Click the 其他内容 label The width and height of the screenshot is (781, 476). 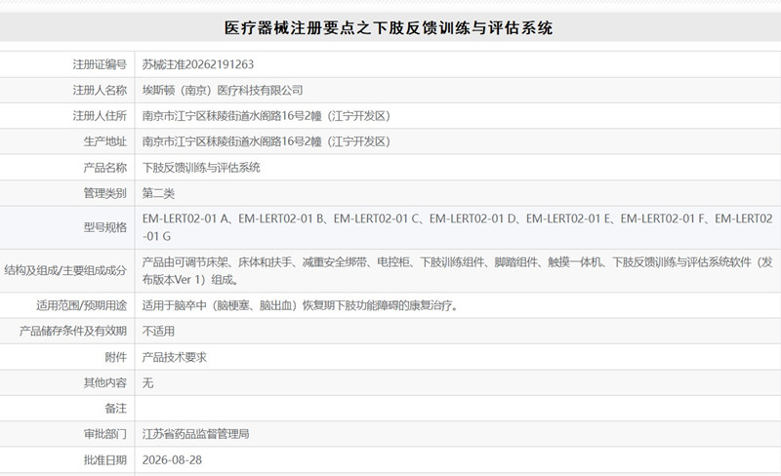[105, 383]
